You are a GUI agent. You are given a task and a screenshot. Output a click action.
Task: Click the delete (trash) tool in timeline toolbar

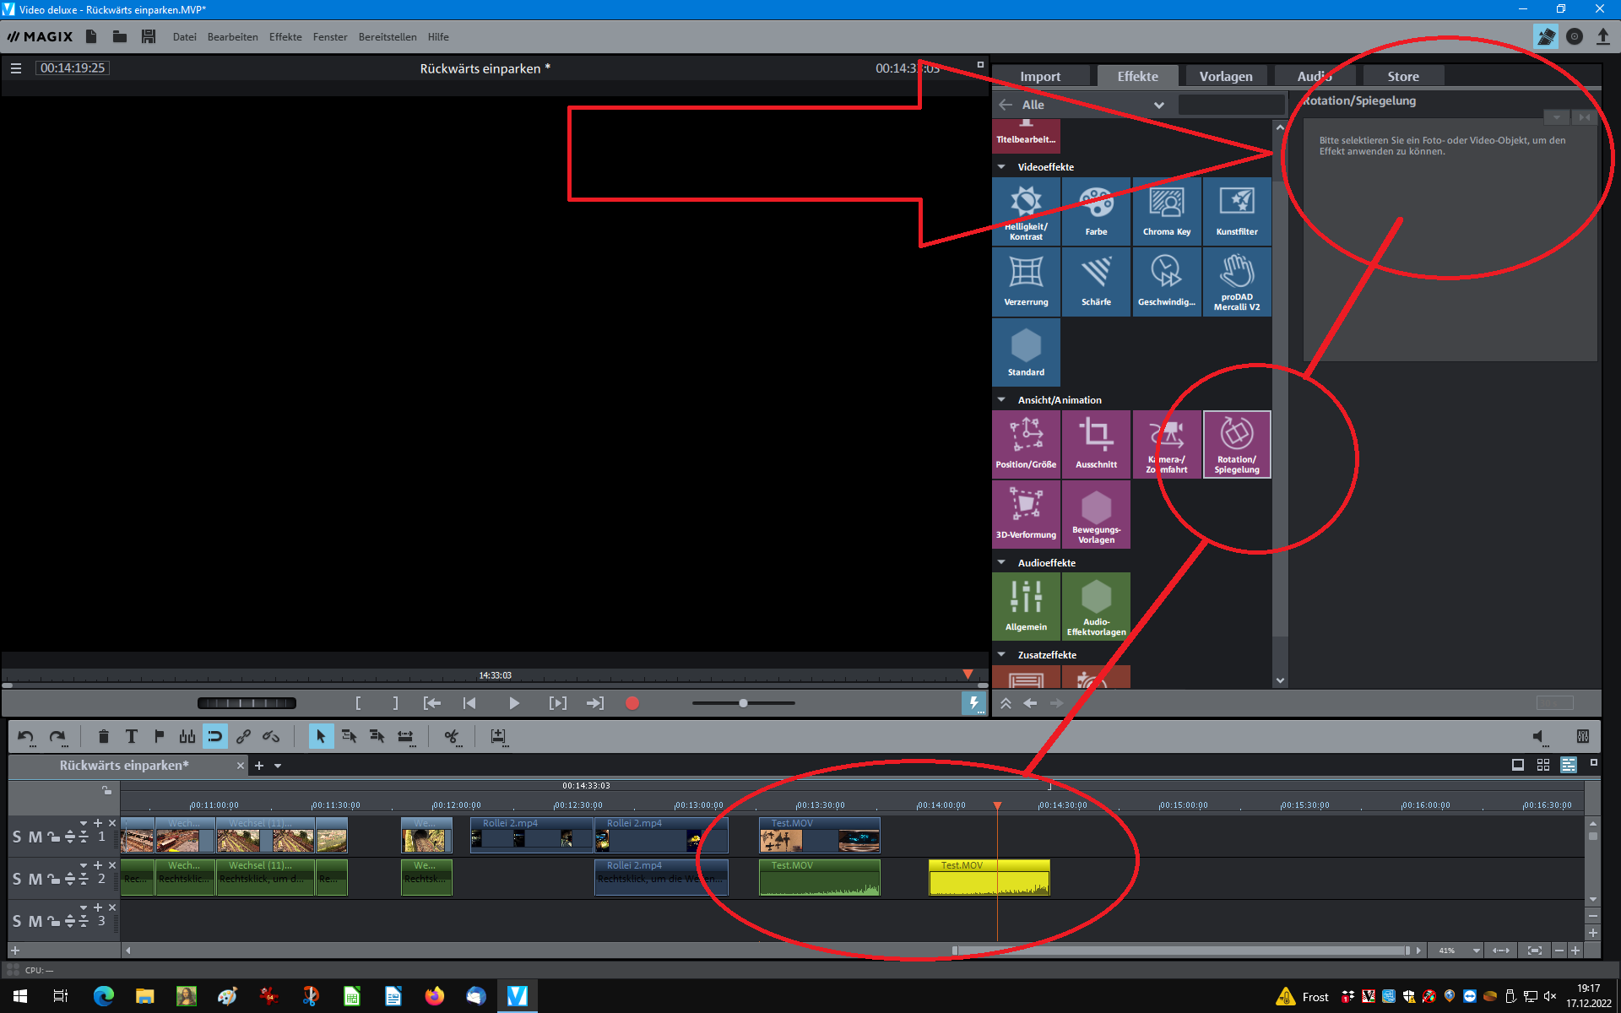coord(103,737)
